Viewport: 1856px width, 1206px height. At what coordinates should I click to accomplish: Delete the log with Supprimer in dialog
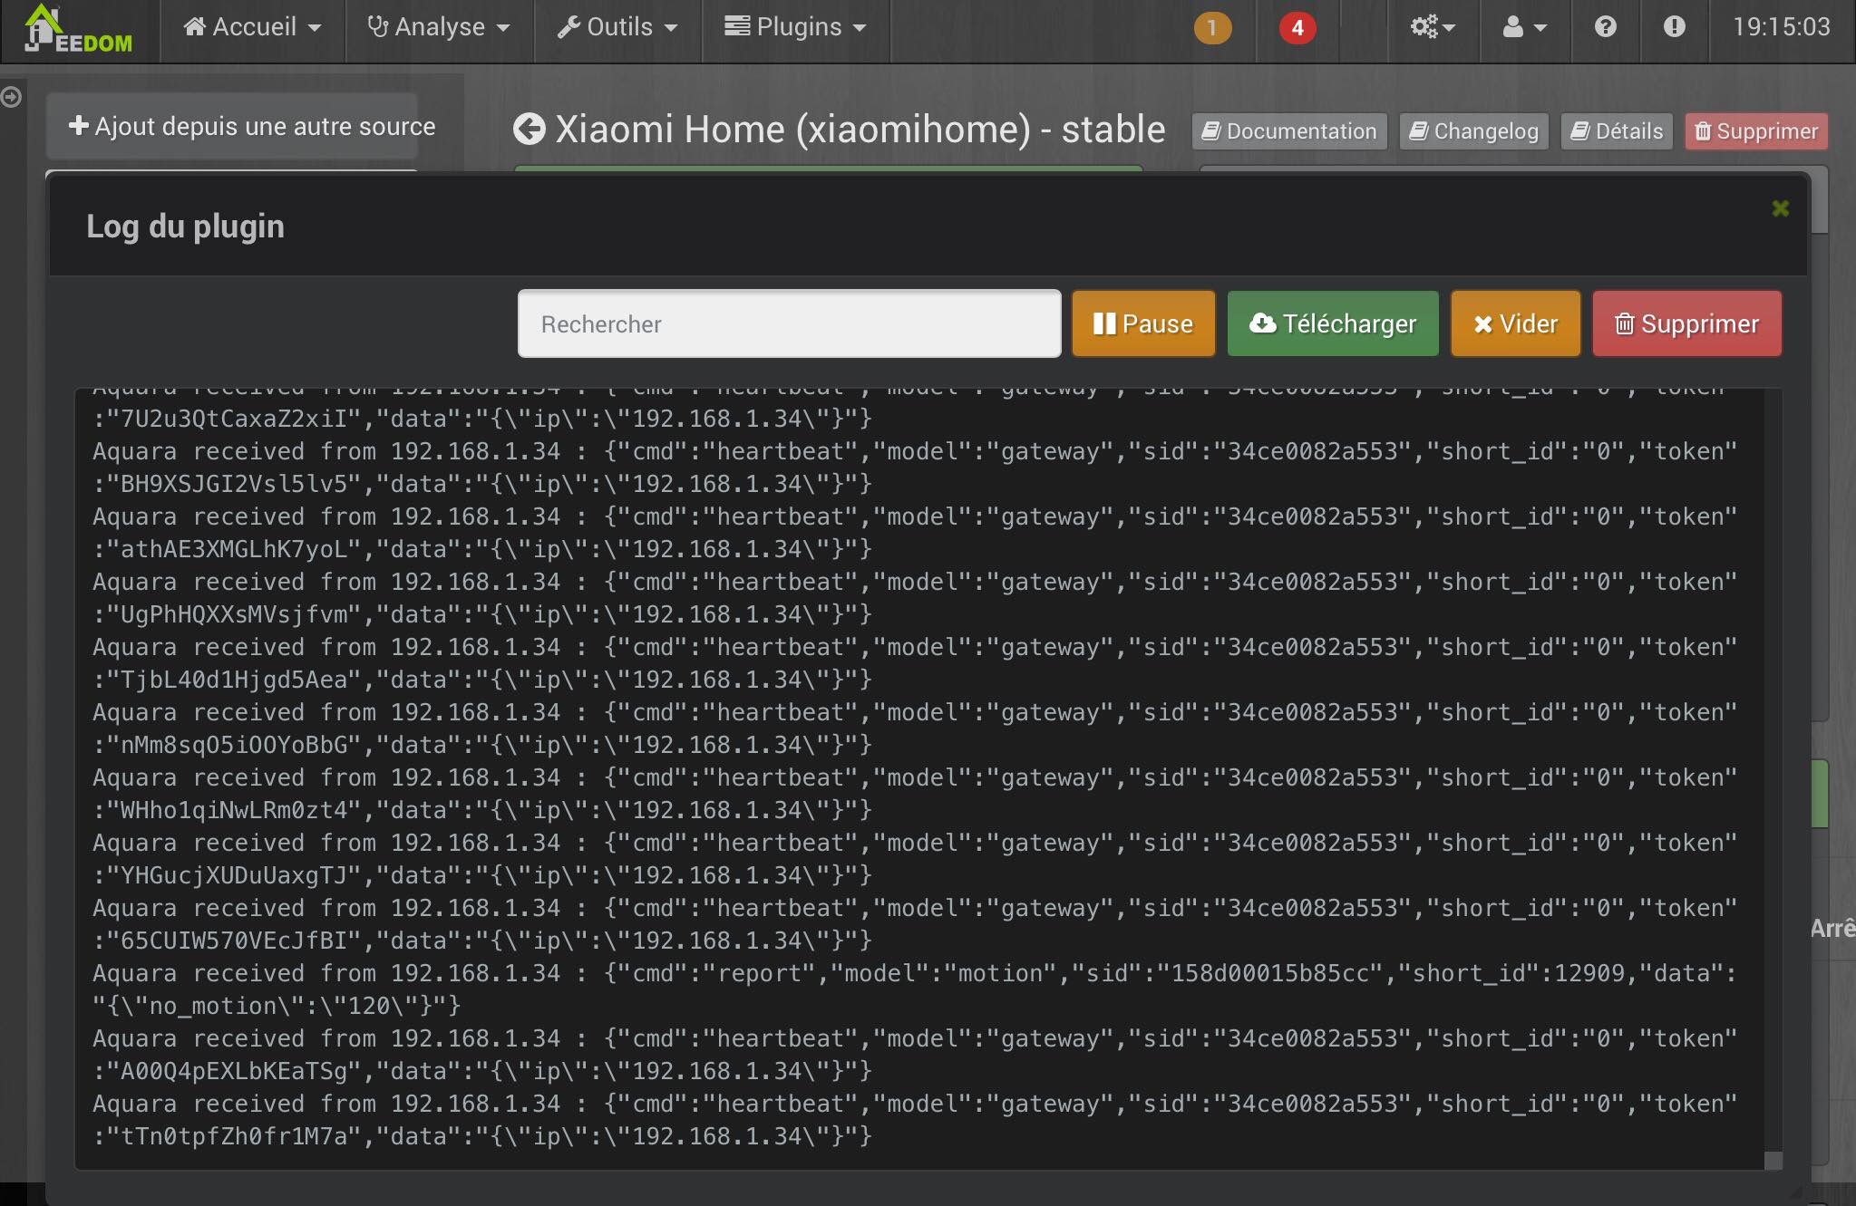(x=1687, y=323)
